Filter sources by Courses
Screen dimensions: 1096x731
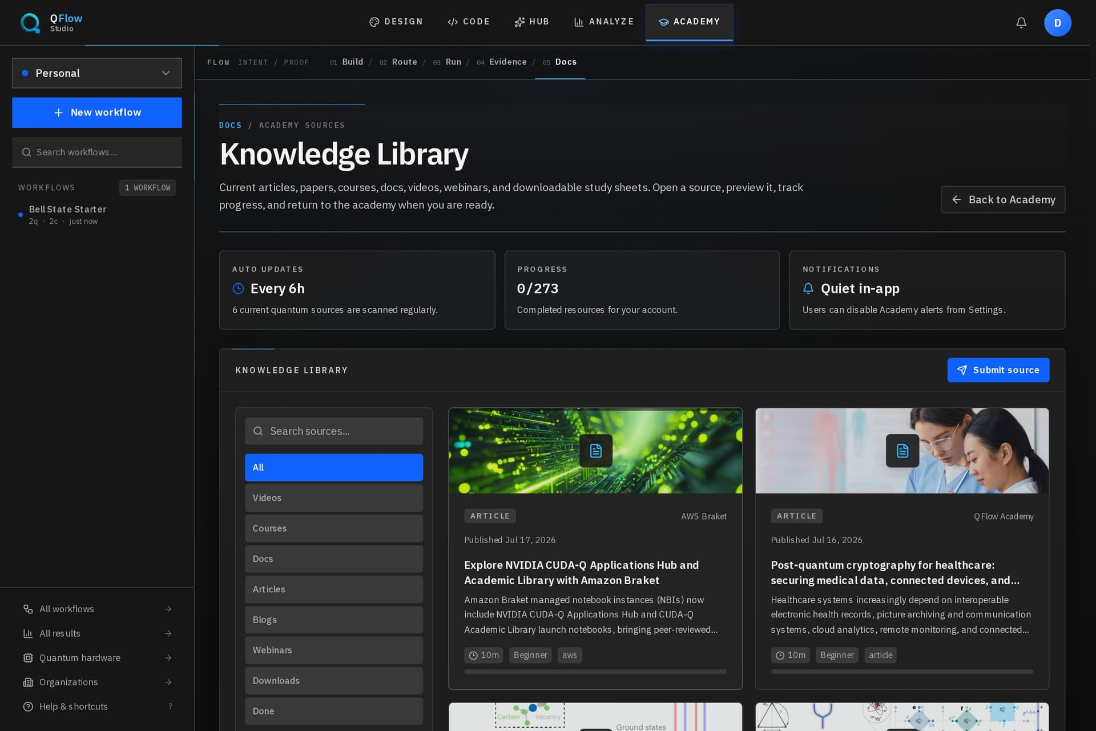[x=334, y=528]
